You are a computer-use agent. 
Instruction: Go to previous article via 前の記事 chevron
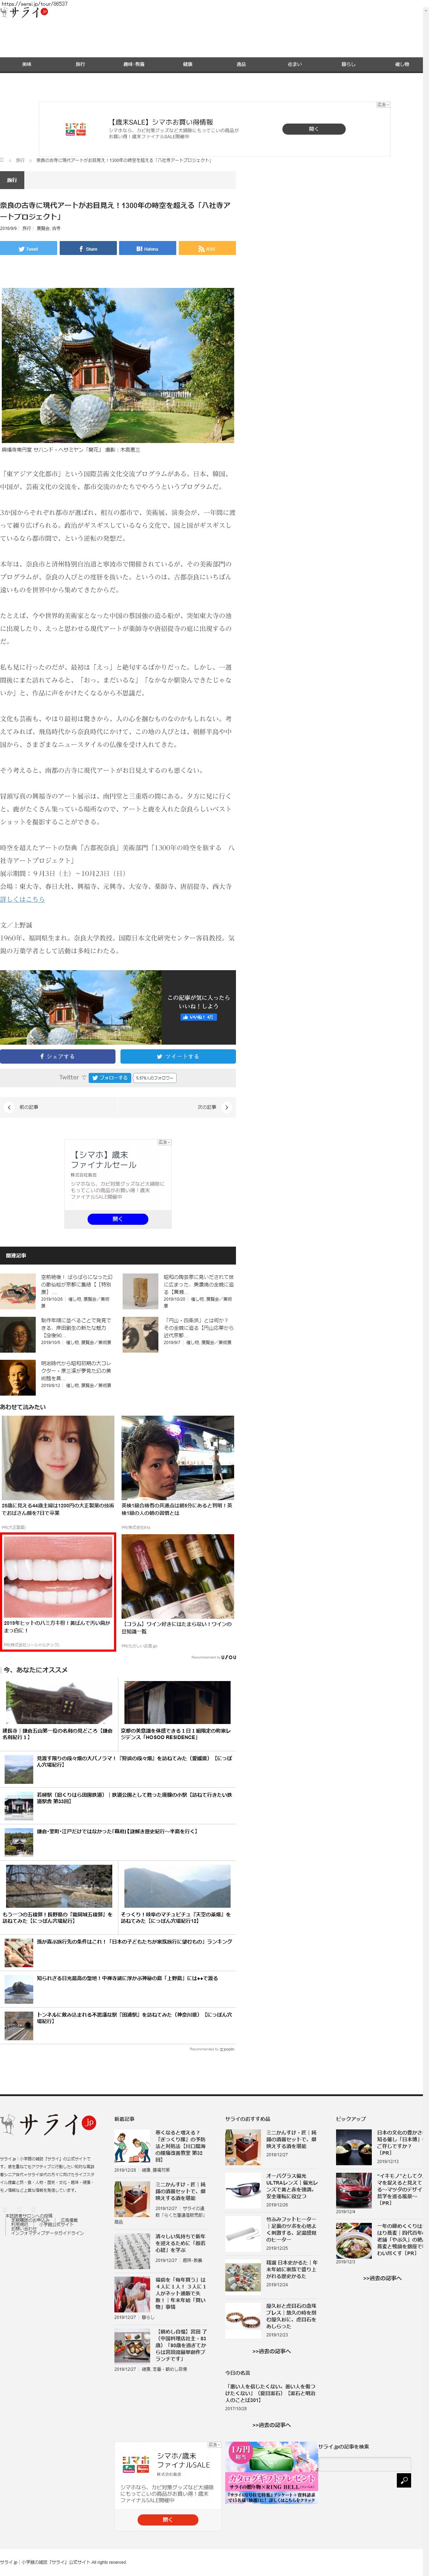tap(9, 1107)
